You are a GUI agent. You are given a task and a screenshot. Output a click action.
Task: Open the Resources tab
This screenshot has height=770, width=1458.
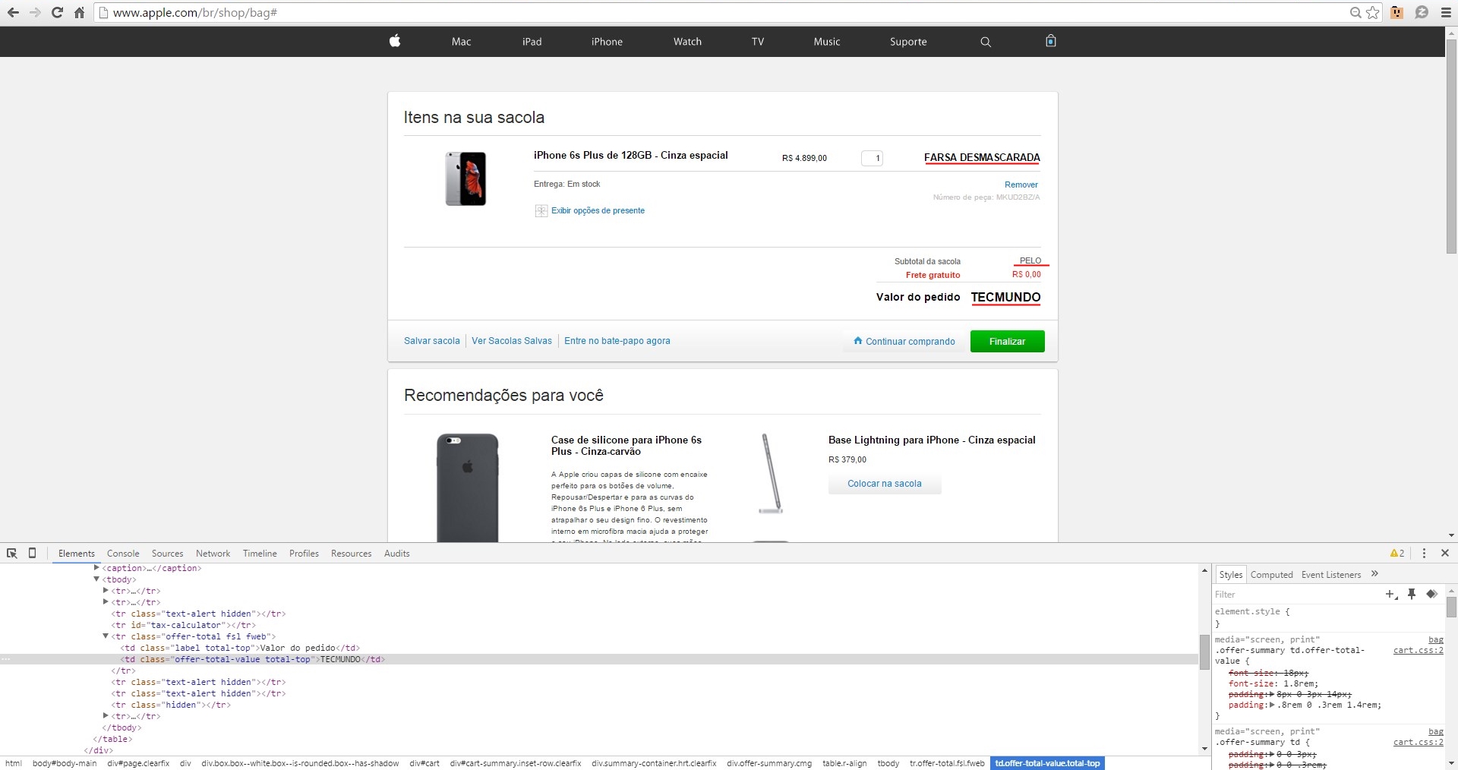point(351,554)
